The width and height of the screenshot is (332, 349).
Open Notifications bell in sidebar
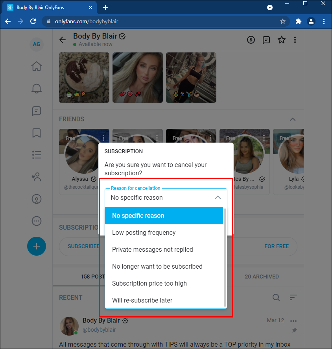pyautogui.click(x=37, y=89)
